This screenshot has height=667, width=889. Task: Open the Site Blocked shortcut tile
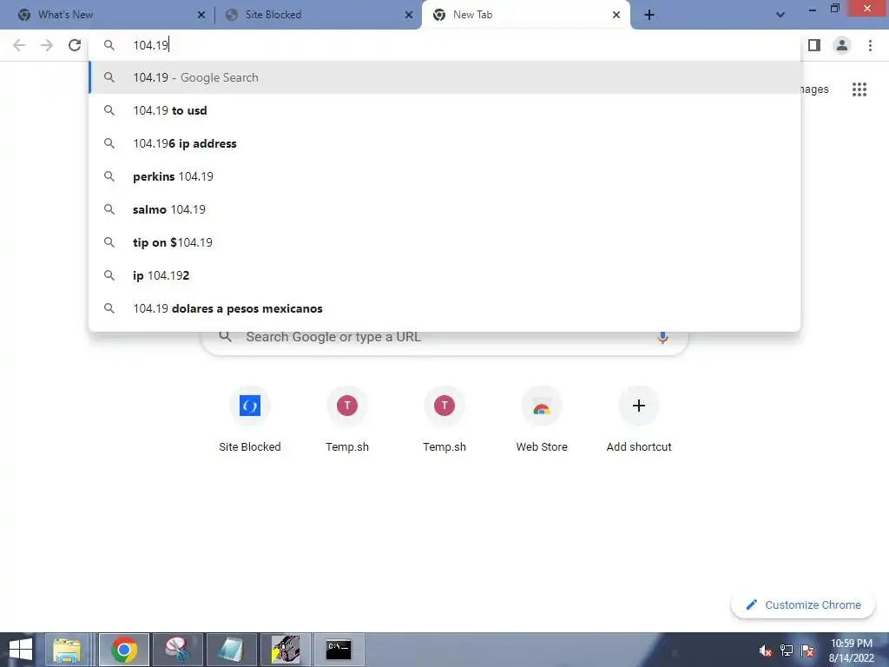pyautogui.click(x=250, y=419)
